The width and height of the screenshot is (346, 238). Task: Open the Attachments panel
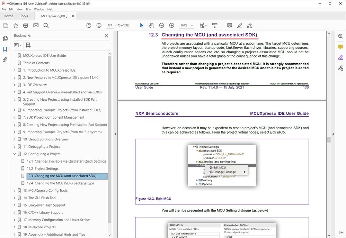point(5,60)
